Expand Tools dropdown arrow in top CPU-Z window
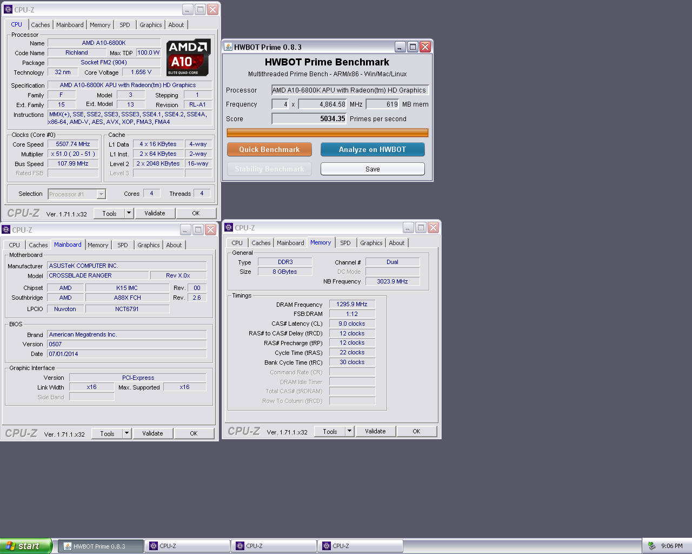The height and width of the screenshot is (554, 692). click(x=129, y=213)
